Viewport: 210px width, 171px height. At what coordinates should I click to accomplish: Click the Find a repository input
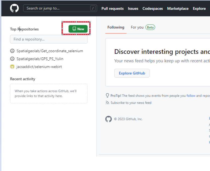pos(49,39)
